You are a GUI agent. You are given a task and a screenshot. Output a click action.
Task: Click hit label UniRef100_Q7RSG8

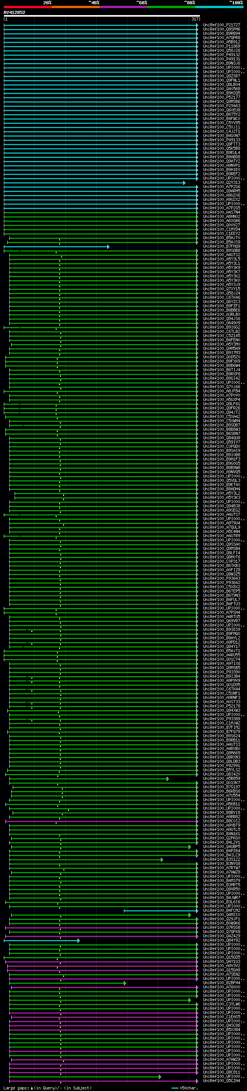(222, 928)
